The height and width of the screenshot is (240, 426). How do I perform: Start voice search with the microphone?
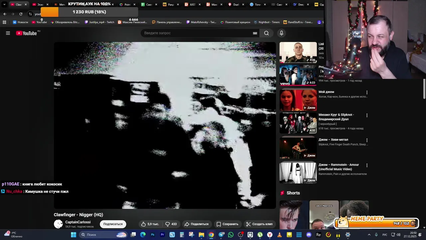282,33
